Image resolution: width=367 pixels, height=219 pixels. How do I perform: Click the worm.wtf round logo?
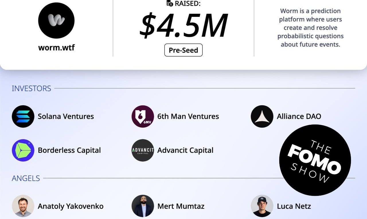tap(56, 21)
